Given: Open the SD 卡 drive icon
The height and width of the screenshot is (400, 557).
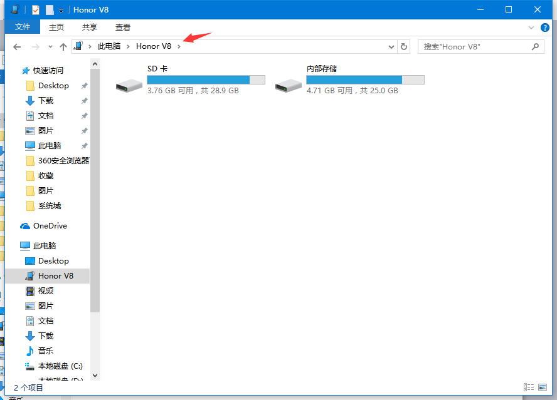Looking at the screenshot, I should tap(129, 86).
